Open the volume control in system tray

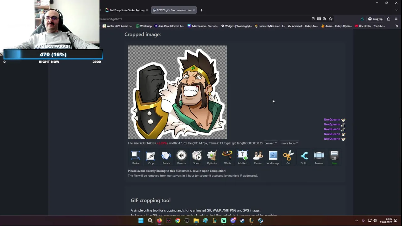point(375,221)
